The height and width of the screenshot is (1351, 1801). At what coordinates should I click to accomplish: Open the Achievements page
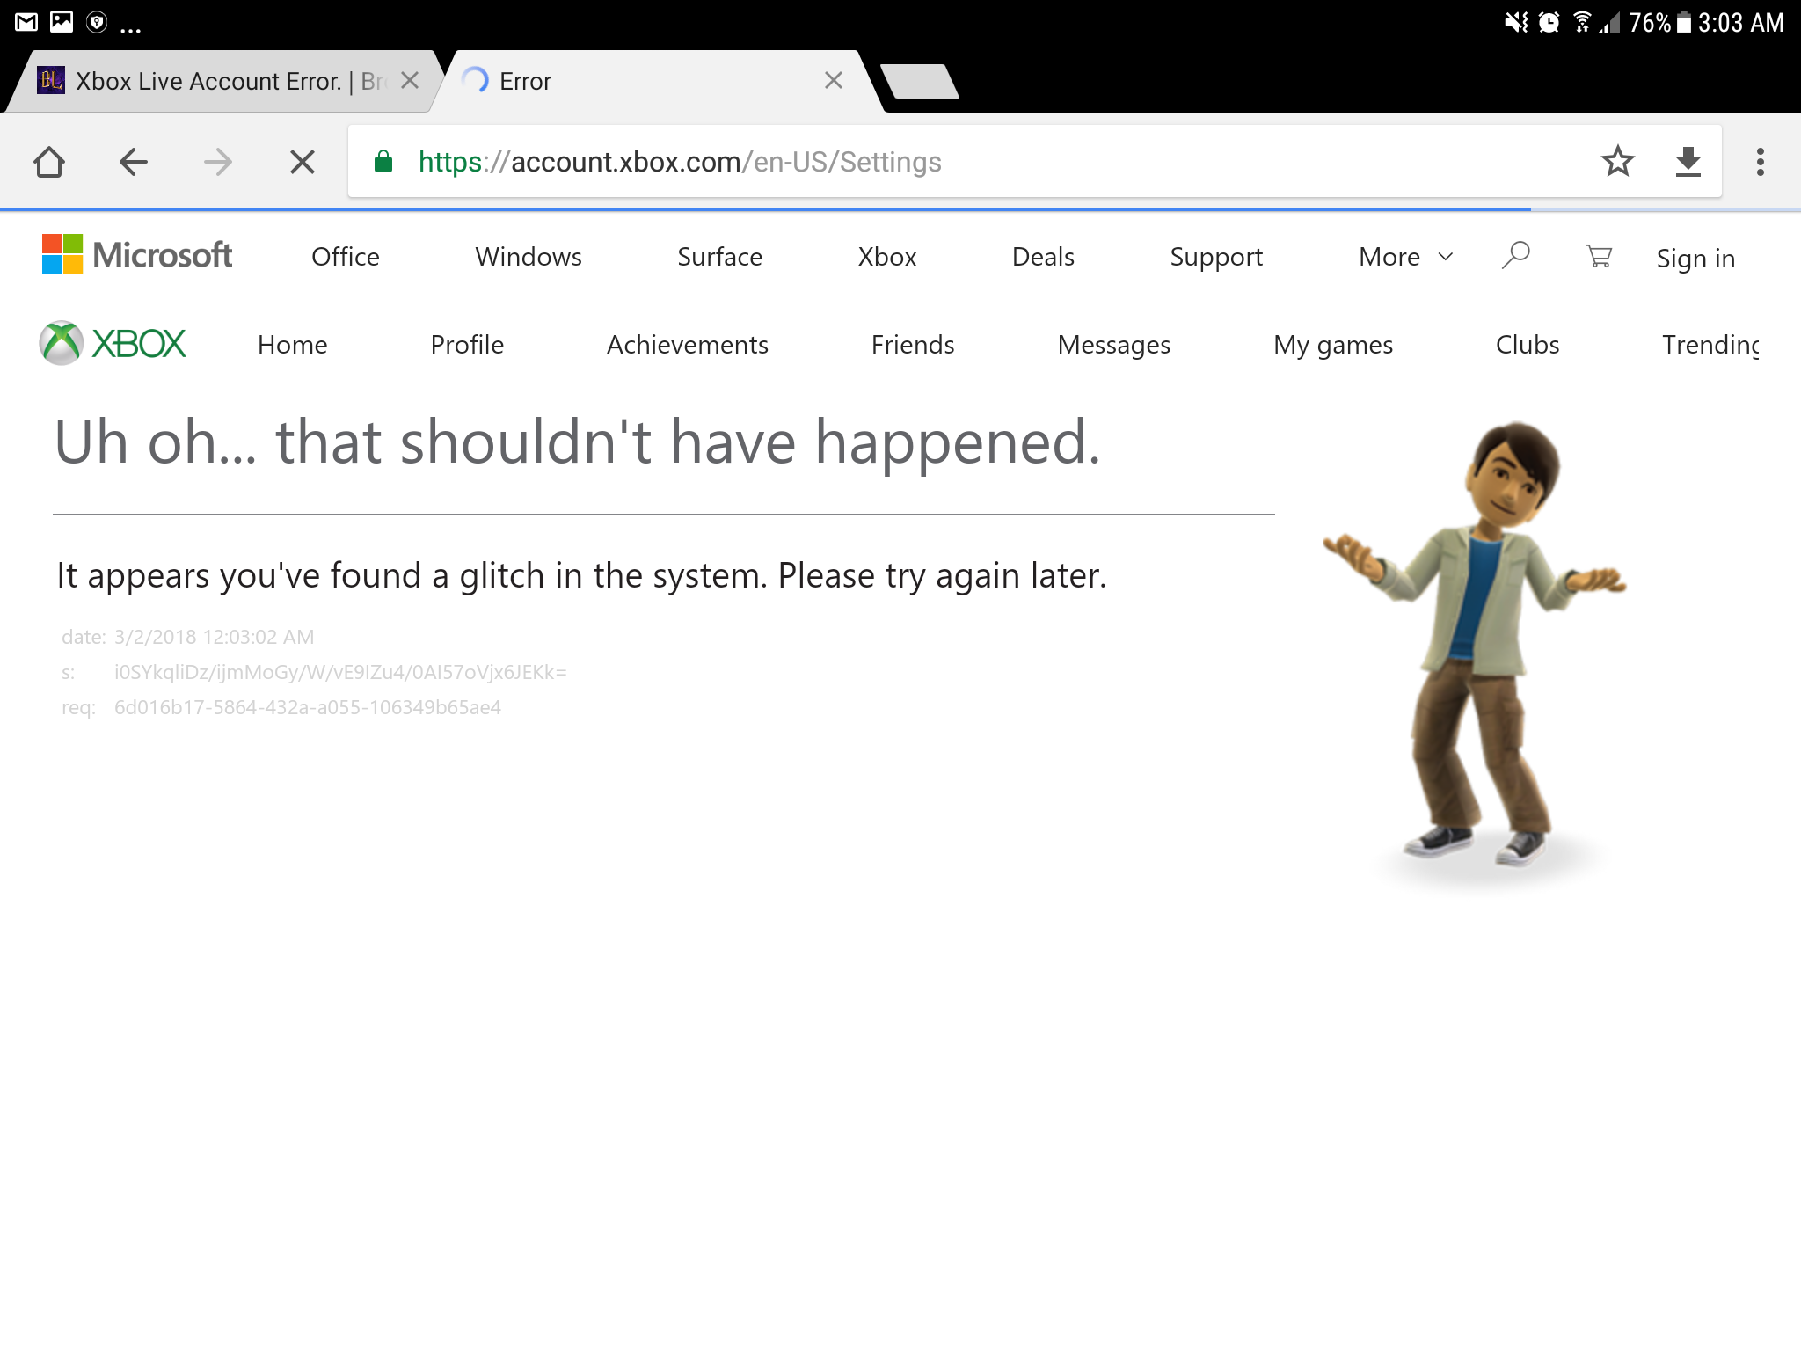[x=688, y=345]
